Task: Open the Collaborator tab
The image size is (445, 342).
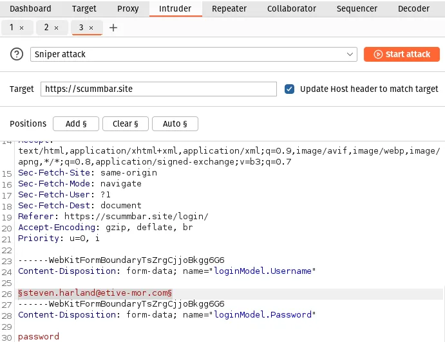Action: (292, 8)
